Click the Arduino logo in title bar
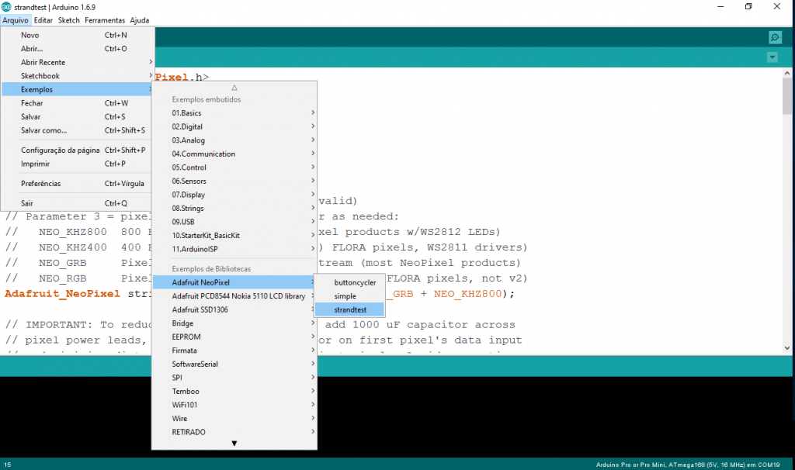The width and height of the screenshot is (795, 470). (x=6, y=6)
